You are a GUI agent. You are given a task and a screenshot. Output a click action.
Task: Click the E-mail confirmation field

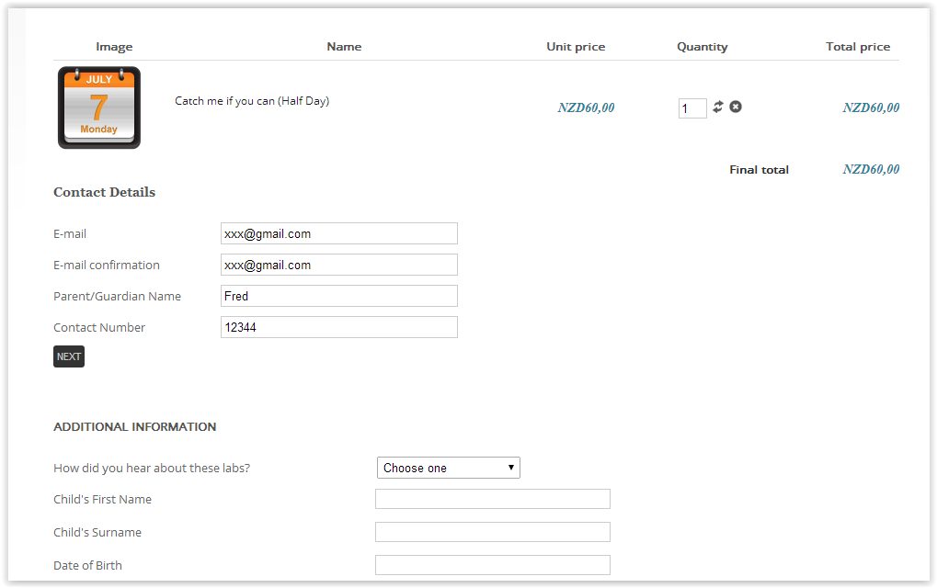click(x=338, y=265)
